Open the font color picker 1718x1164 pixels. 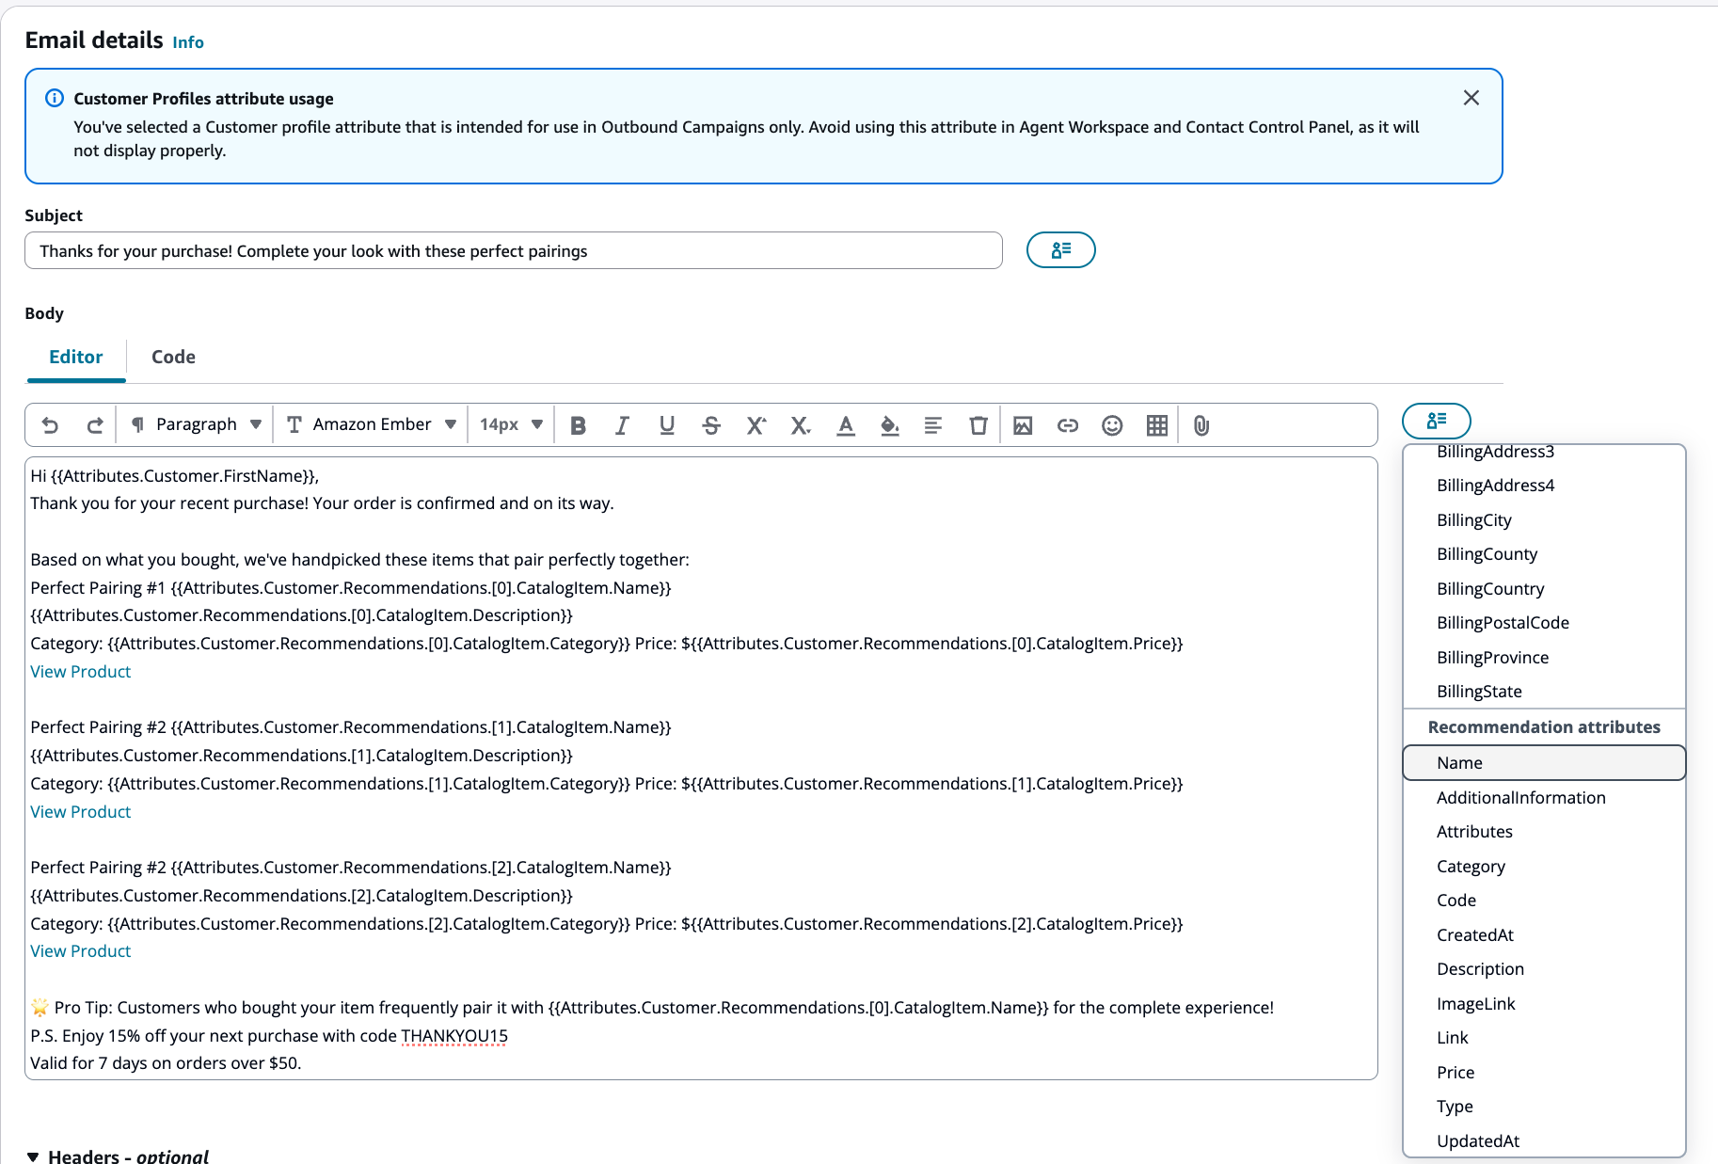[x=845, y=425]
